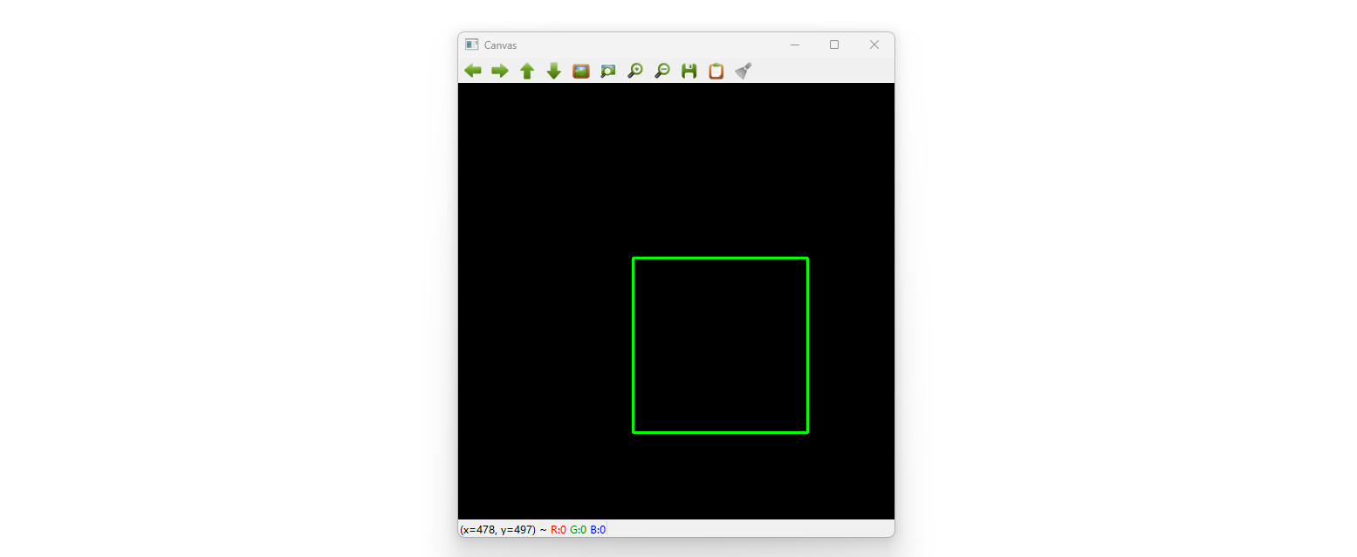Click the Canvas title bar text
1357x557 pixels.
503,45
